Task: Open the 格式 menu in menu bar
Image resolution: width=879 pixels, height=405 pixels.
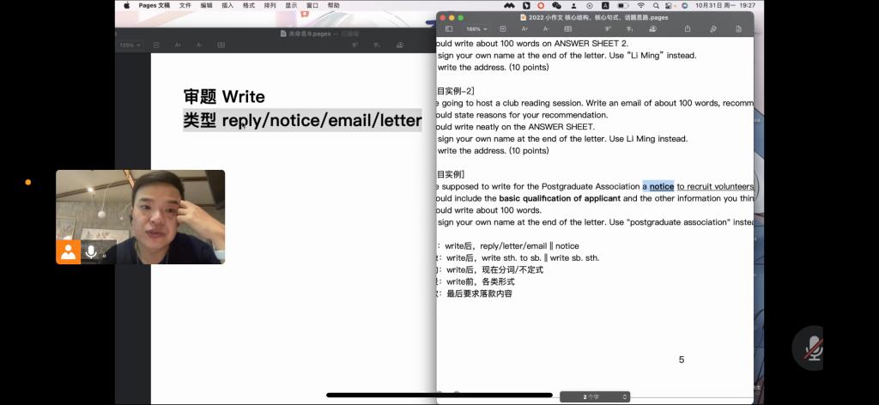Action: tap(248, 5)
